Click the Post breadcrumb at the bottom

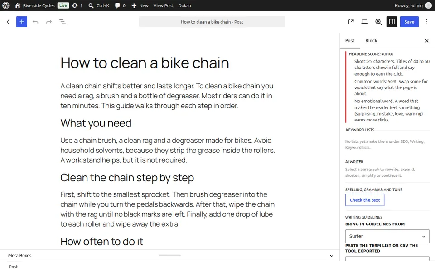[13, 267]
